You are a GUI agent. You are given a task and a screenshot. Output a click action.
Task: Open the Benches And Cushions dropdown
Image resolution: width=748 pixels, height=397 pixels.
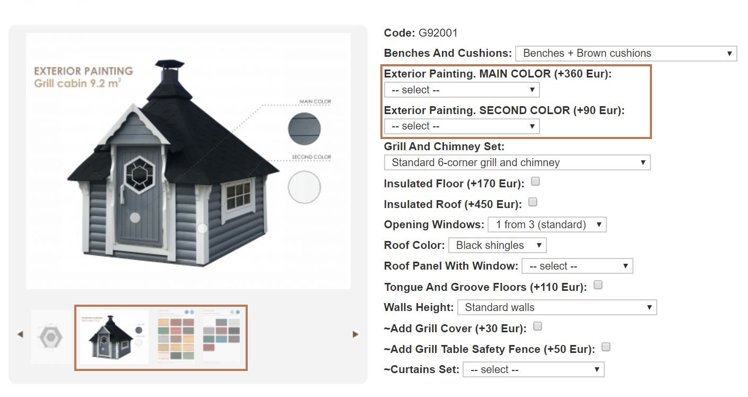coord(625,53)
